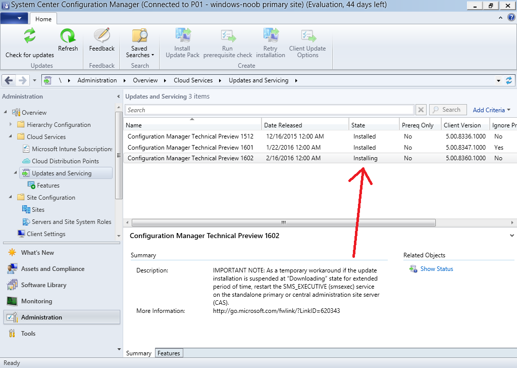Viewport: 517px width, 368px height.
Task: Open the blue application menu dropdown
Action: coord(14,18)
